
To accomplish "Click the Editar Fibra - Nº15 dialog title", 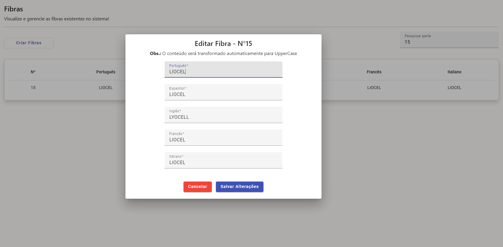I will coord(223,44).
